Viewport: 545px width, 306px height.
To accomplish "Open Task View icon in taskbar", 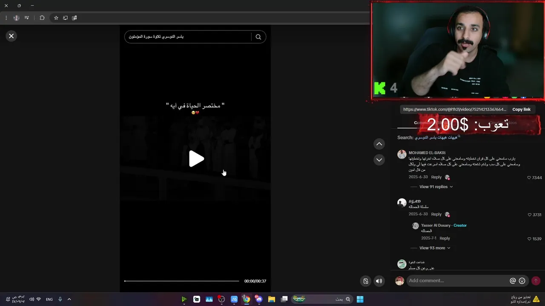I will [284, 299].
